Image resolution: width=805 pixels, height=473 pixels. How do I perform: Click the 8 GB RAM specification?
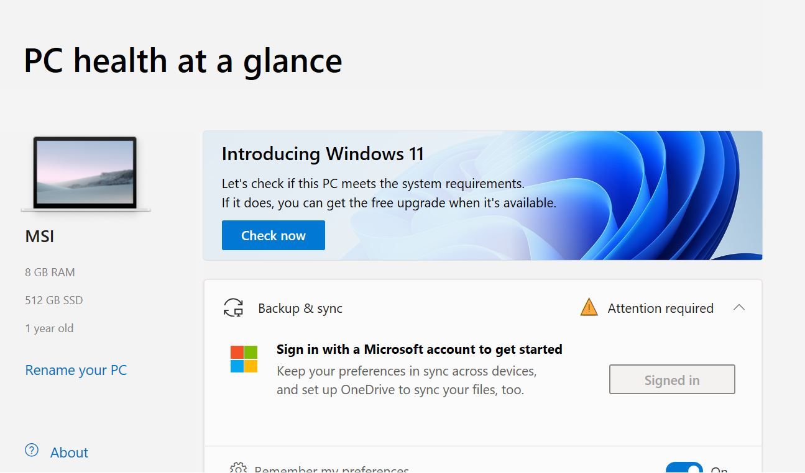50,273
